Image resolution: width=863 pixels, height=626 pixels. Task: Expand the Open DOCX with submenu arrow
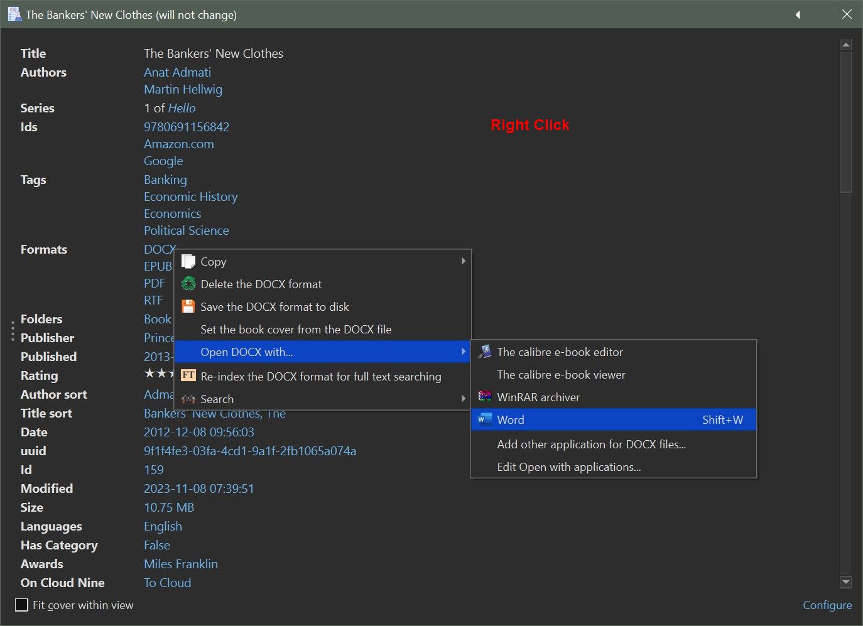click(463, 352)
